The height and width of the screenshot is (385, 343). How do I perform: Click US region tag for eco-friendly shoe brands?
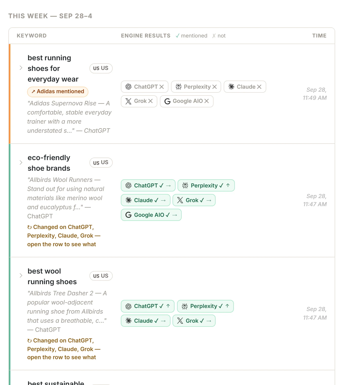point(101,162)
